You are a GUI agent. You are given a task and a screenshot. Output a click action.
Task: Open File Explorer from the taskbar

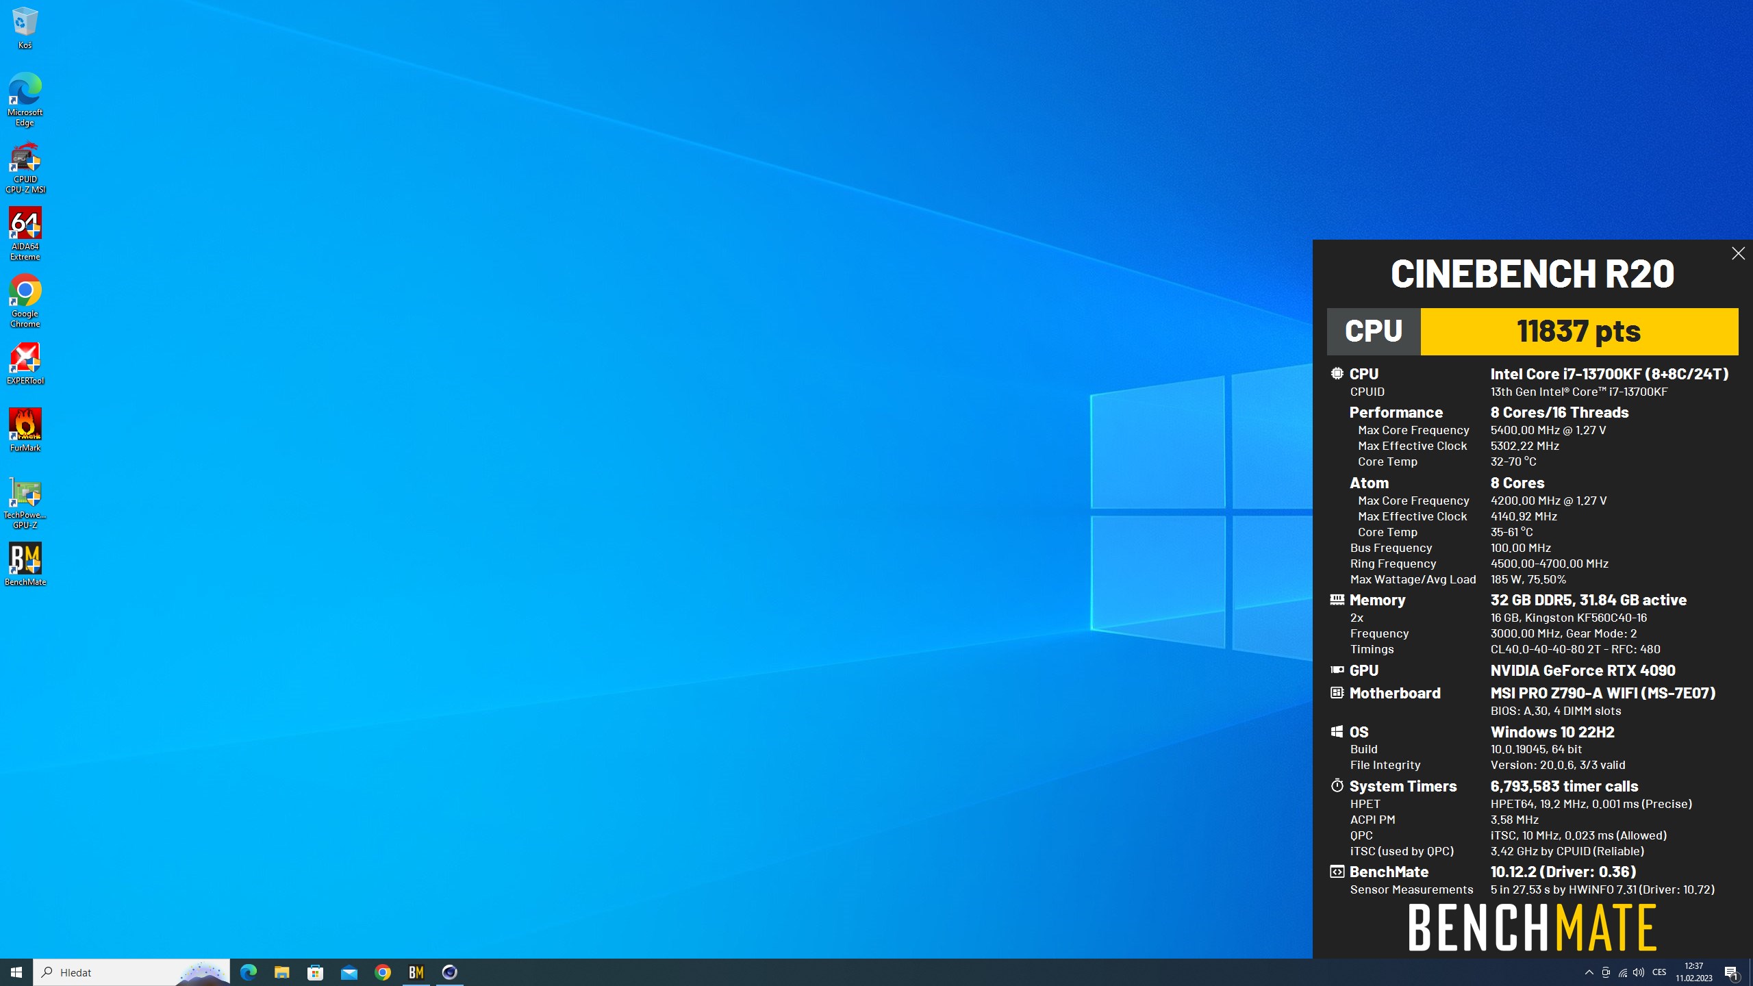click(282, 972)
